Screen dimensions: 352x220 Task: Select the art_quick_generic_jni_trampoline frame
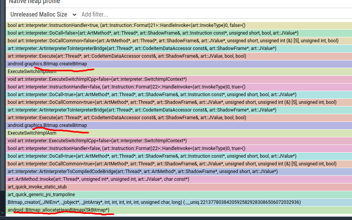point(179,195)
